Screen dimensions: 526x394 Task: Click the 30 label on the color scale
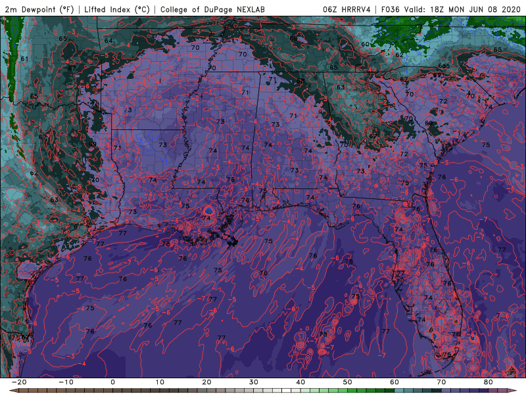pos(254,382)
